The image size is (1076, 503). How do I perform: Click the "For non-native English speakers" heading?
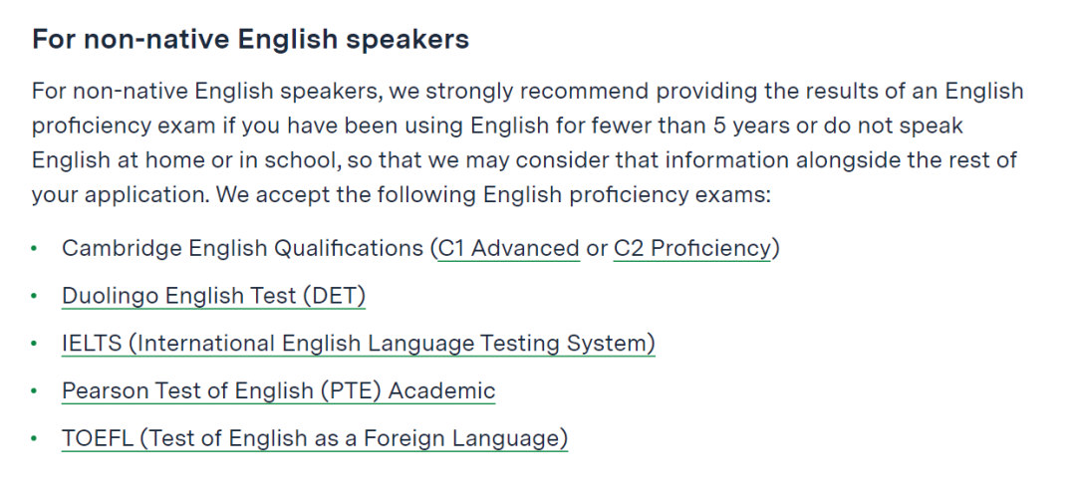(250, 39)
